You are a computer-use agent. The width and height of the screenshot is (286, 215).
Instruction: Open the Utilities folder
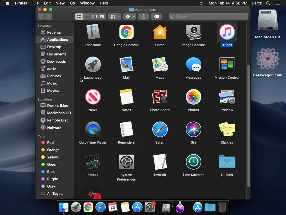(227, 162)
